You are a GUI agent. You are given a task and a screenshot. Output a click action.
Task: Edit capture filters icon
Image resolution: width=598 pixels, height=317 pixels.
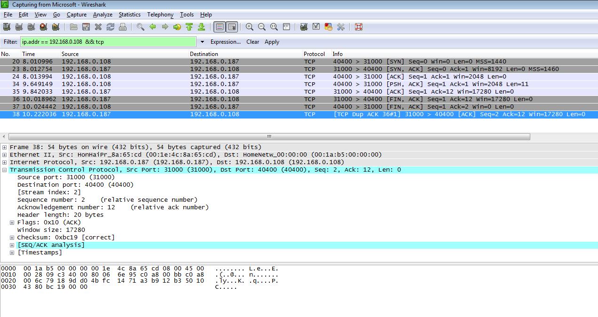pos(304,27)
